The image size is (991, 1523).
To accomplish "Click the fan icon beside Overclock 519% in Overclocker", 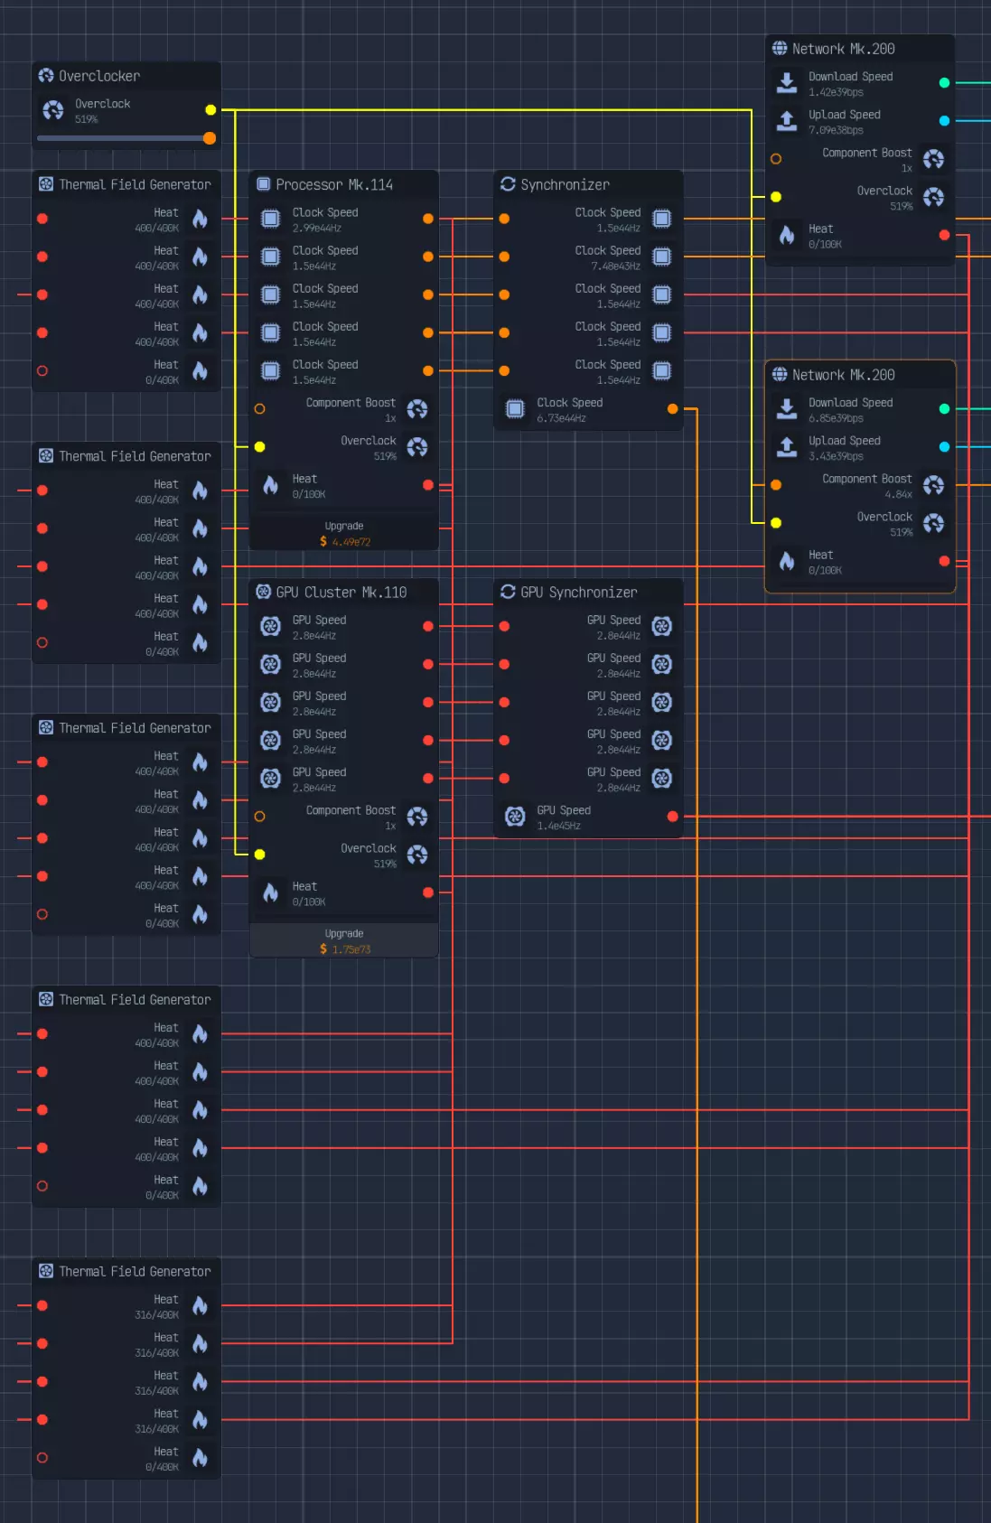I will point(53,110).
